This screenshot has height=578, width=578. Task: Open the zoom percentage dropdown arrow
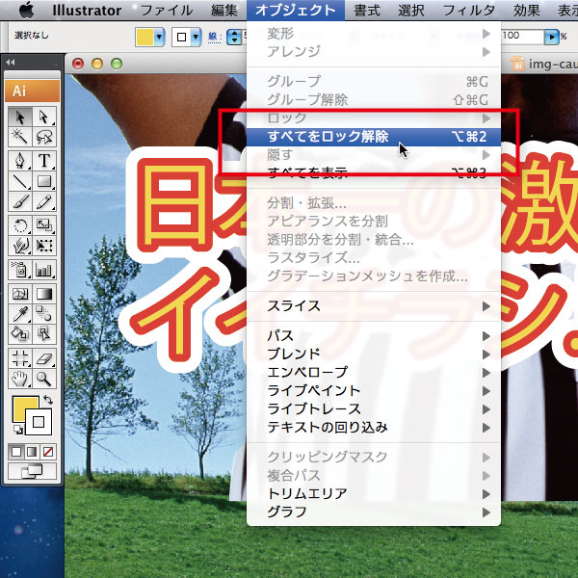click(553, 37)
